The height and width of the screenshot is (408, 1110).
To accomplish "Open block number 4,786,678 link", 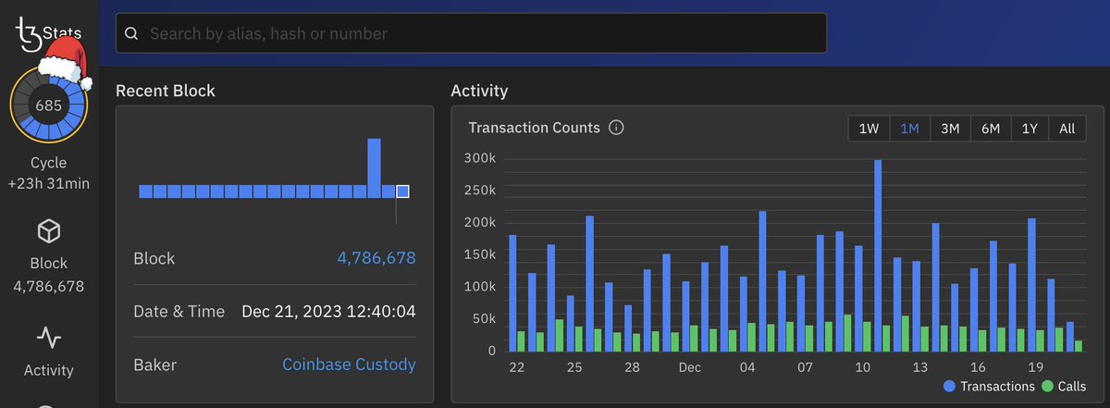I will pyautogui.click(x=376, y=258).
